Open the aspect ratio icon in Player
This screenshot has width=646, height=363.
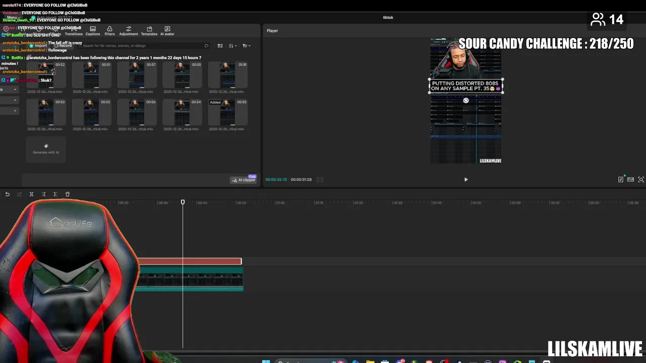point(621,179)
